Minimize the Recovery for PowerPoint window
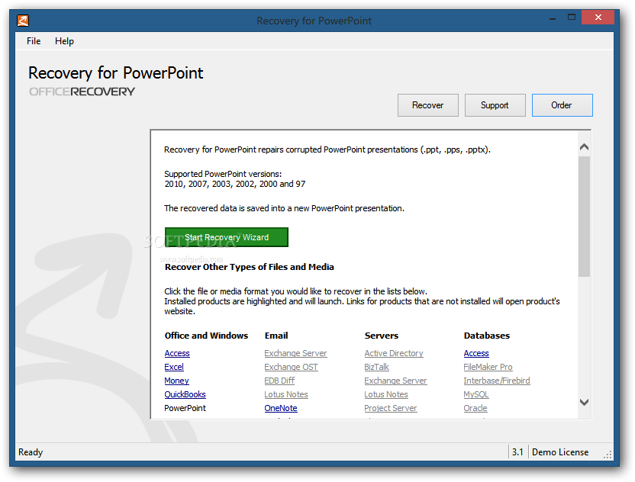Screen dimensions: 635x482 click(x=553, y=18)
